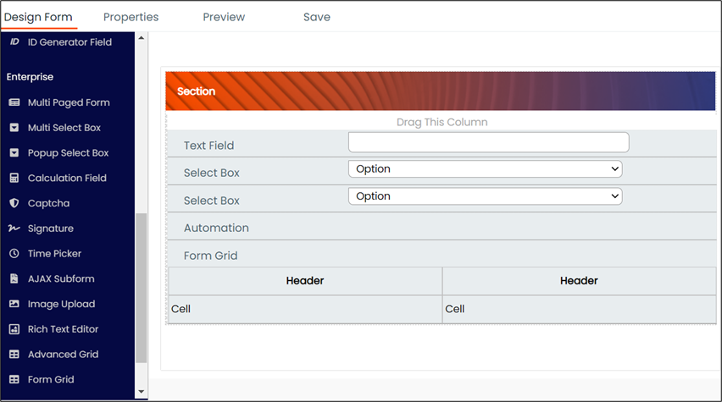Select Multi Paged Form palette label

coord(69,102)
